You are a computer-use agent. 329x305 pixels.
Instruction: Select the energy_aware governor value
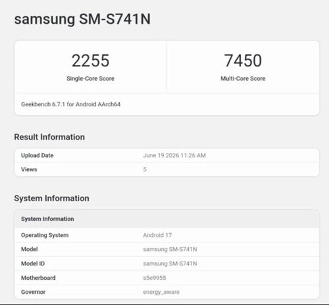[x=161, y=292]
